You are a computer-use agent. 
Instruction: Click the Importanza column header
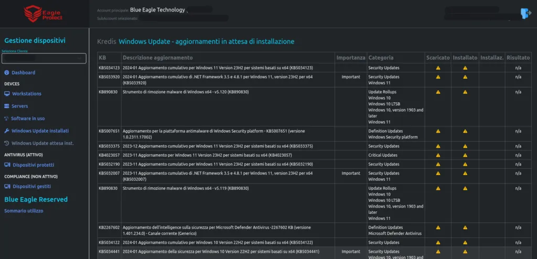point(351,58)
